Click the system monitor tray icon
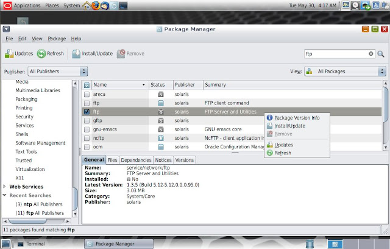Image resolution: width=390 pixels, height=249 pixels. [x=346, y=5]
